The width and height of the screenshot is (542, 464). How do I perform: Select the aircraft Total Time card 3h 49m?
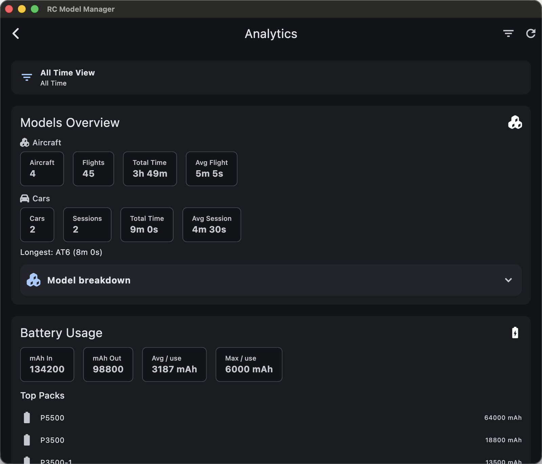pos(150,169)
